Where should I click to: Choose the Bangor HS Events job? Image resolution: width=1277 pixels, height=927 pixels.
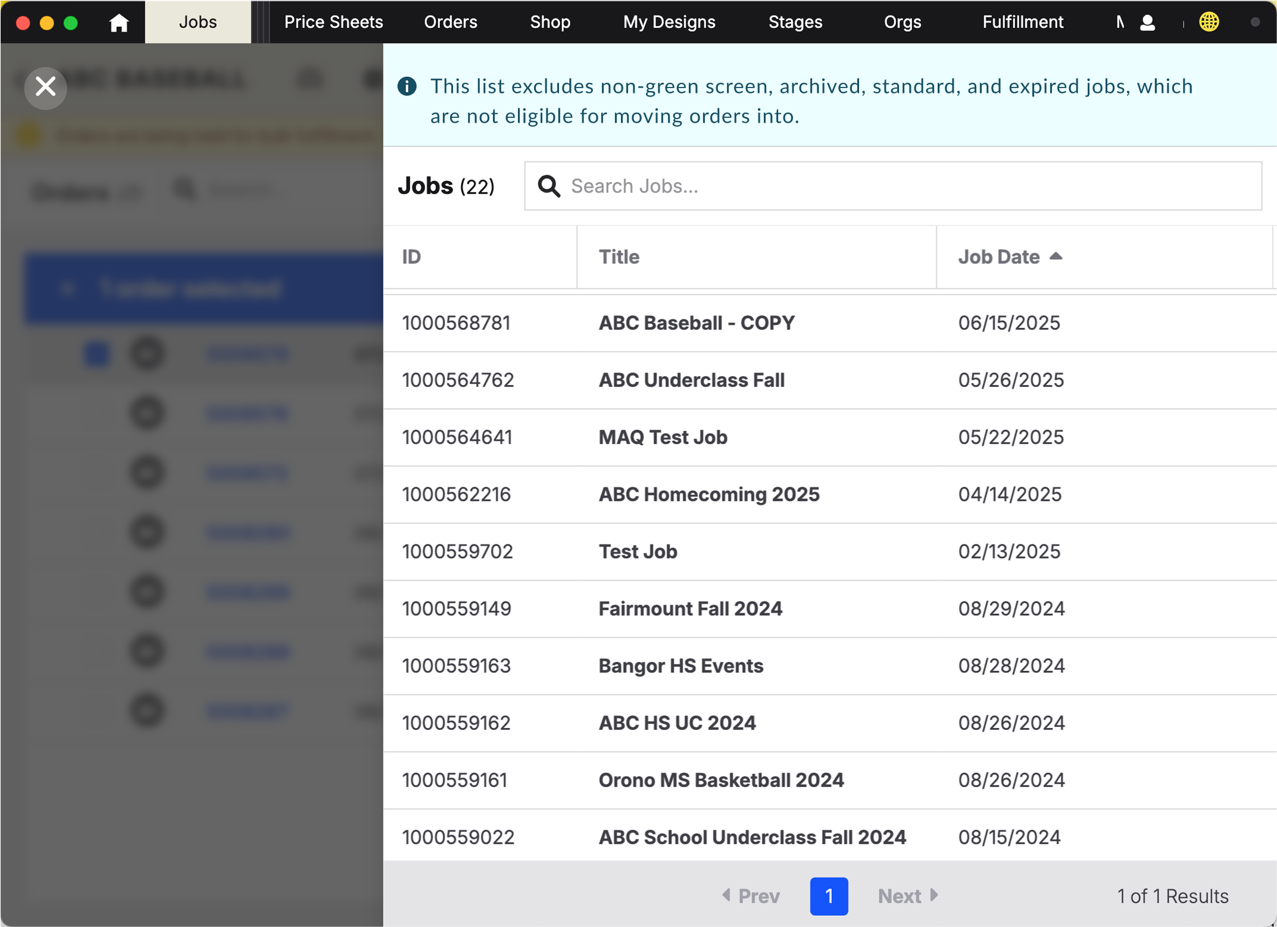(680, 666)
